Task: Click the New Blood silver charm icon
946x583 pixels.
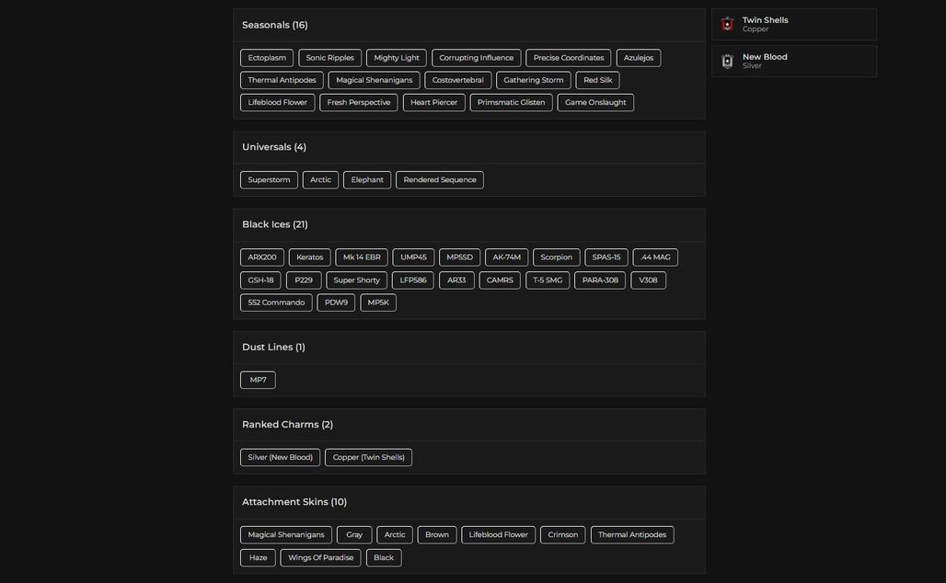Action: click(x=728, y=61)
